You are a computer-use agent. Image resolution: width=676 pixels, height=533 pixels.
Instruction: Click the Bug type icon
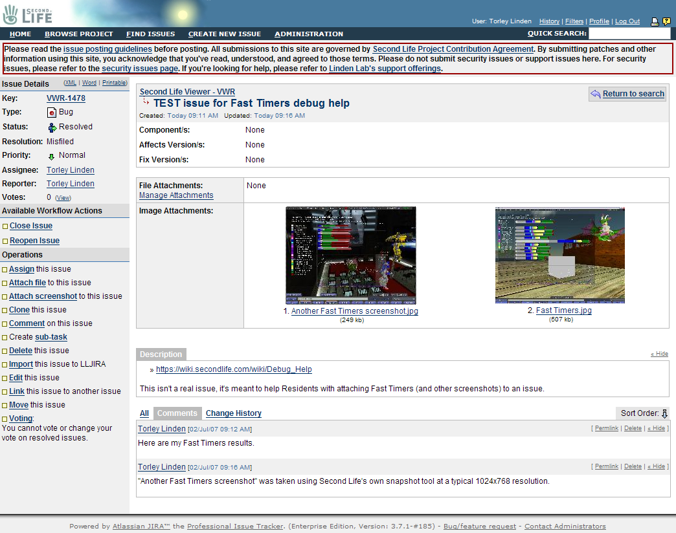pos(52,113)
